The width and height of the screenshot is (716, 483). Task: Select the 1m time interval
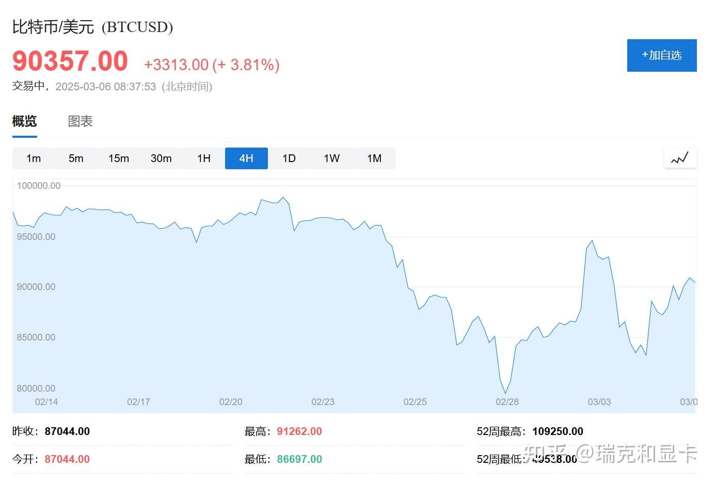click(34, 158)
